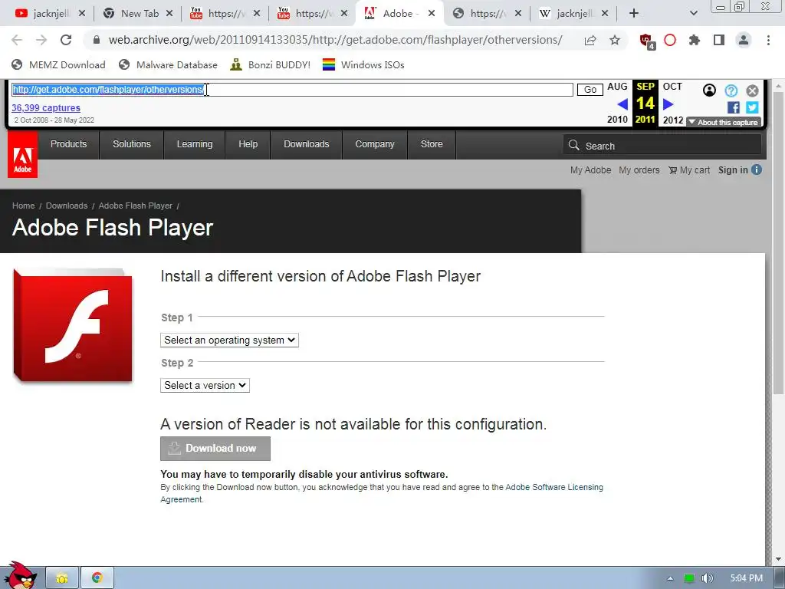Open Wayback Machine user account icon
Screen dimensions: 785x589
coord(709,90)
